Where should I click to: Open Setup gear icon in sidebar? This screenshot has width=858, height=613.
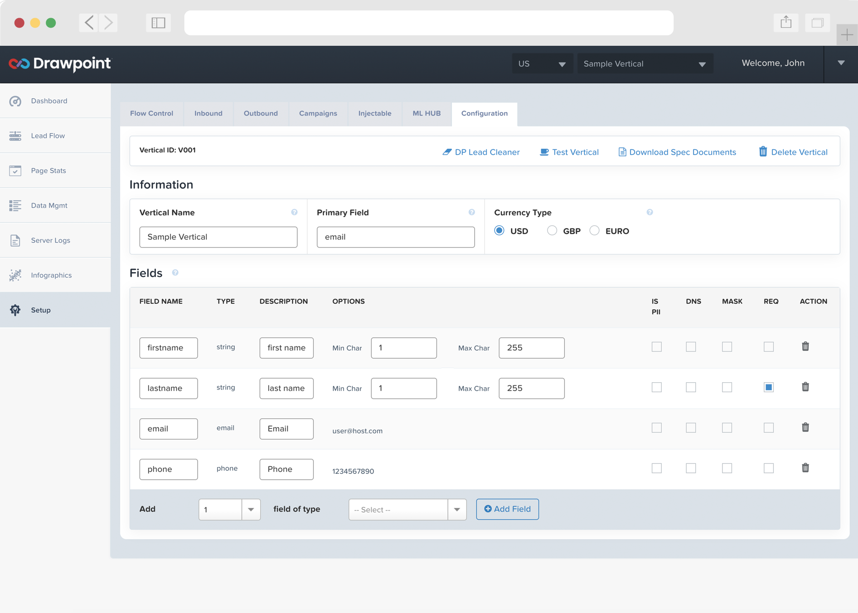pyautogui.click(x=15, y=310)
